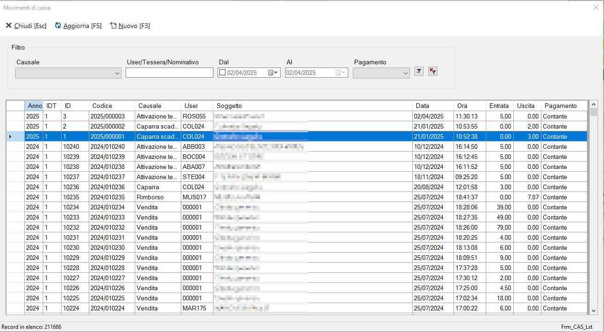Sort by the Pagamento column header
Image resolution: width=604 pixels, height=332 pixels.
click(564, 106)
